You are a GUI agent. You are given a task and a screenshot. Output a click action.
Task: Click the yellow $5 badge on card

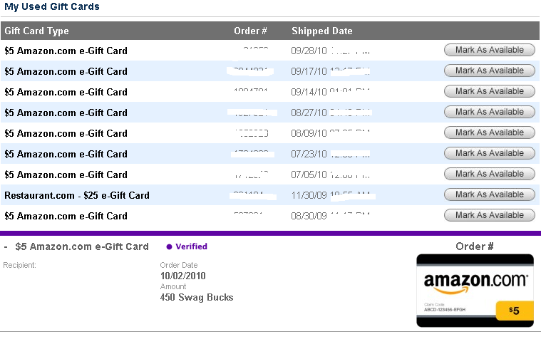click(x=514, y=311)
